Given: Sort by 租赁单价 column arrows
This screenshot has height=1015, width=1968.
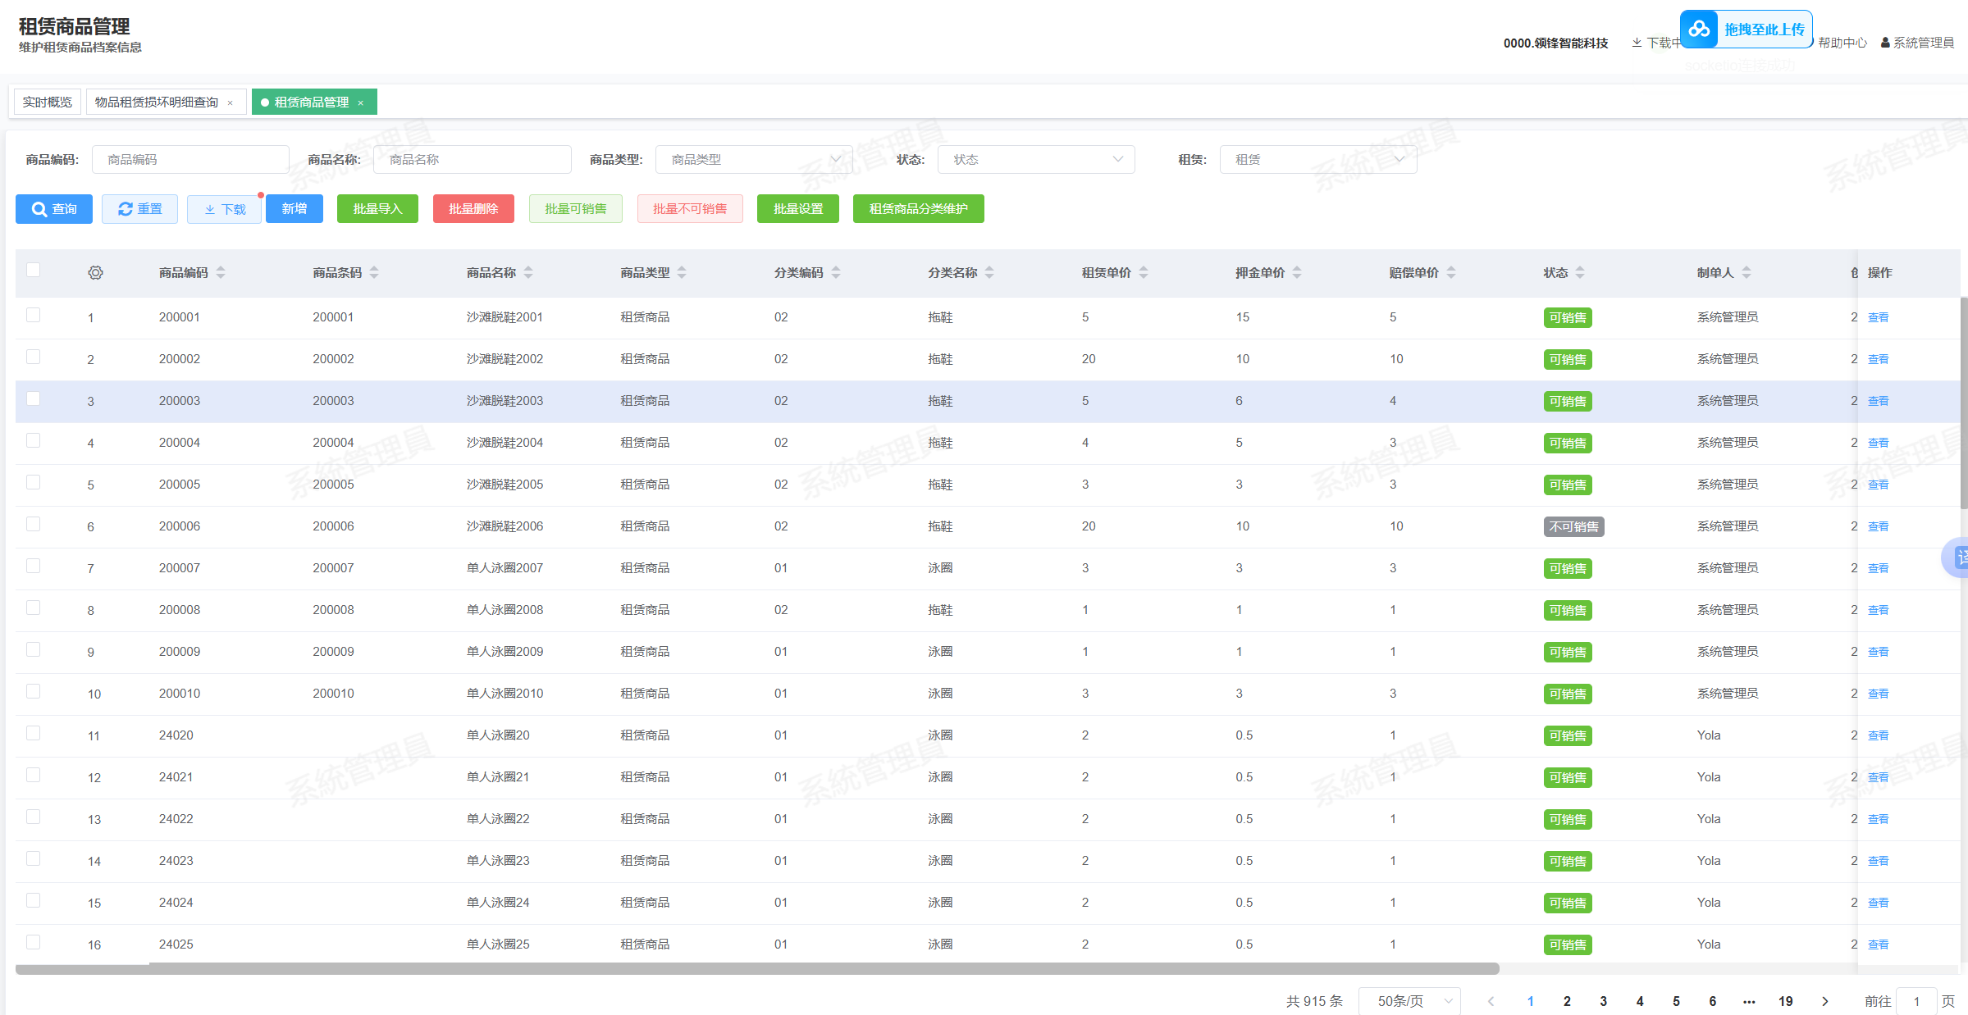Looking at the screenshot, I should click(x=1144, y=272).
